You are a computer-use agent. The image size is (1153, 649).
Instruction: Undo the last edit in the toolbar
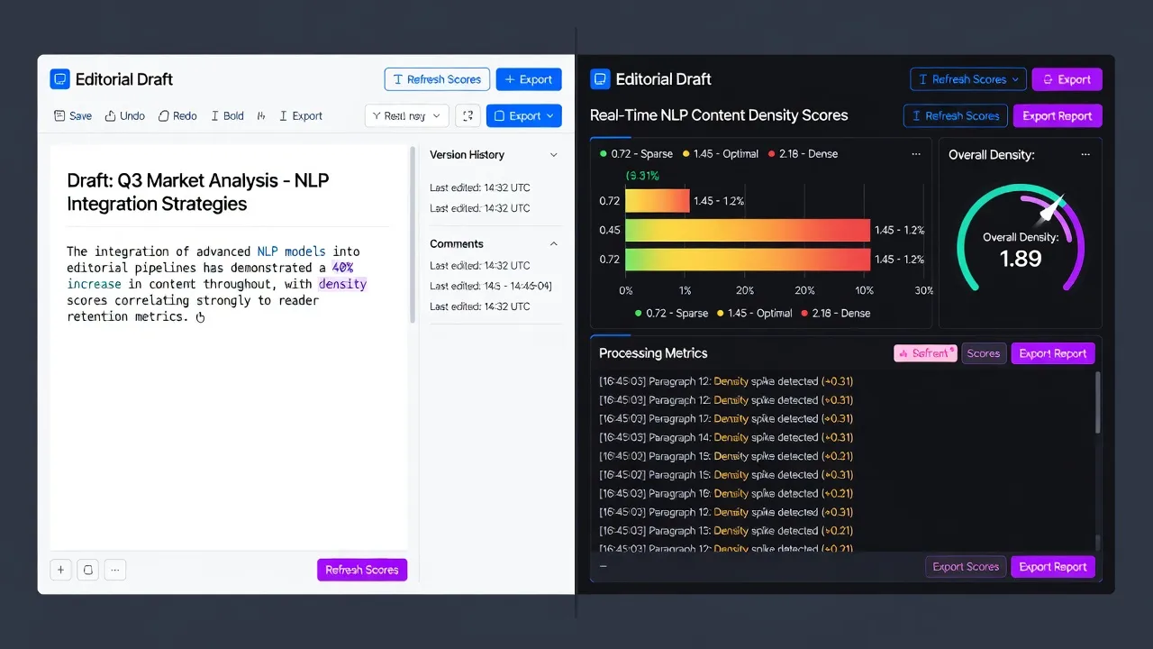coord(124,116)
